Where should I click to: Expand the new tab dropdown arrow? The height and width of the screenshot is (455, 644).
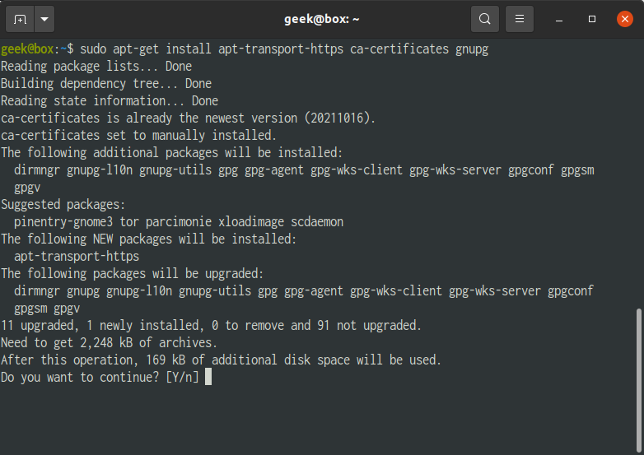click(44, 19)
